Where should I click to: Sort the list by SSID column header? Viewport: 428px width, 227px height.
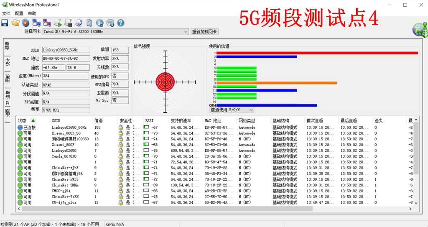coord(71,120)
